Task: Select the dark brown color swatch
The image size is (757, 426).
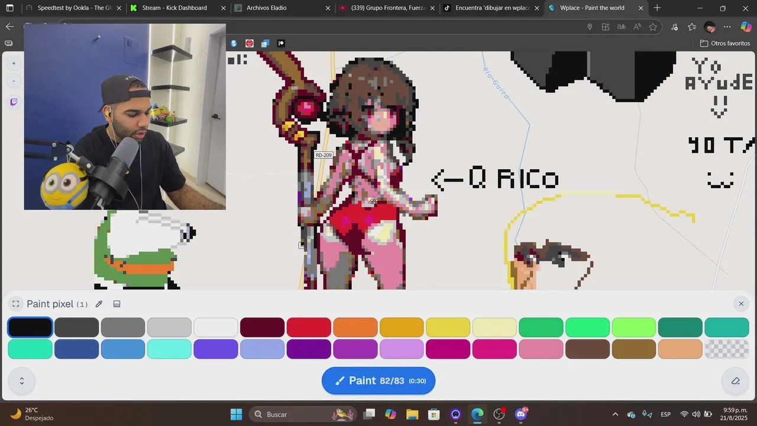Action: [x=587, y=349]
